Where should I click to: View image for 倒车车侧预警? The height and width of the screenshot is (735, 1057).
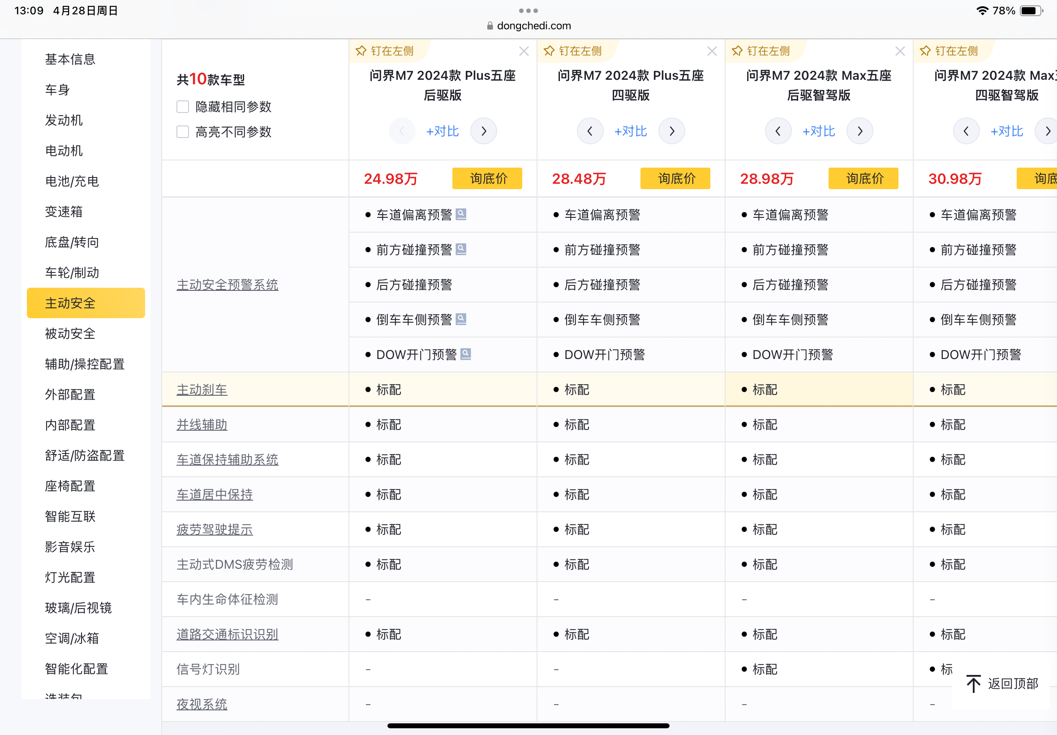click(x=461, y=319)
